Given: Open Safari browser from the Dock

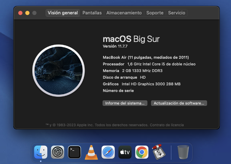Looking at the screenshot, I should click(x=108, y=152).
